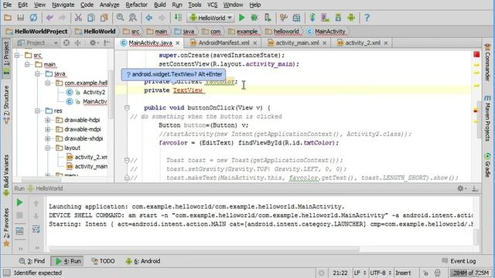
Task: Toggle the Gradle side panel
Action: [x=488, y=164]
